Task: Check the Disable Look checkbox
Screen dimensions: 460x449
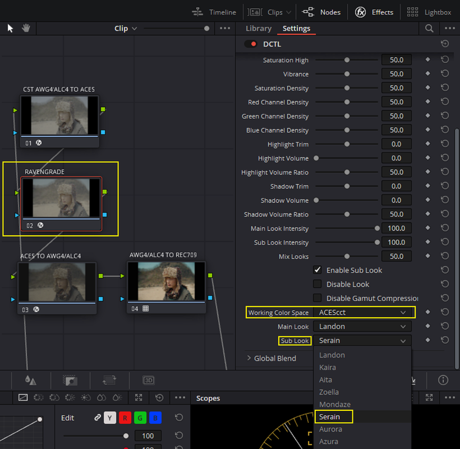Action: coord(317,284)
